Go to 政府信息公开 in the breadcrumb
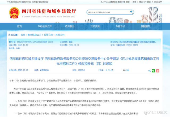The height and width of the screenshot is (117, 170). pos(35,35)
